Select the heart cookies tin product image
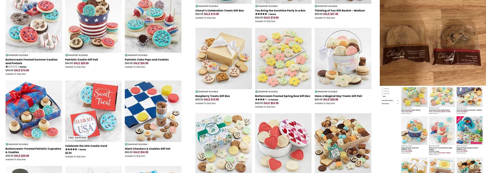The height and width of the screenshot is (173, 486). coord(283,143)
